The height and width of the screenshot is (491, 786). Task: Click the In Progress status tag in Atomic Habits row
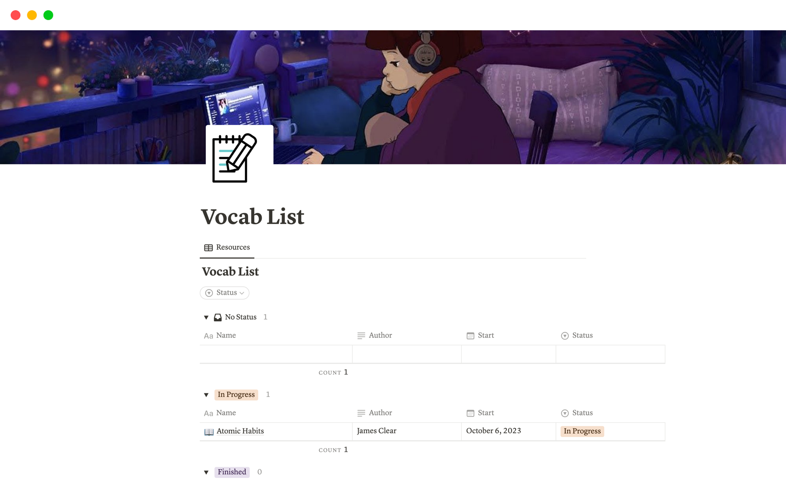point(582,431)
